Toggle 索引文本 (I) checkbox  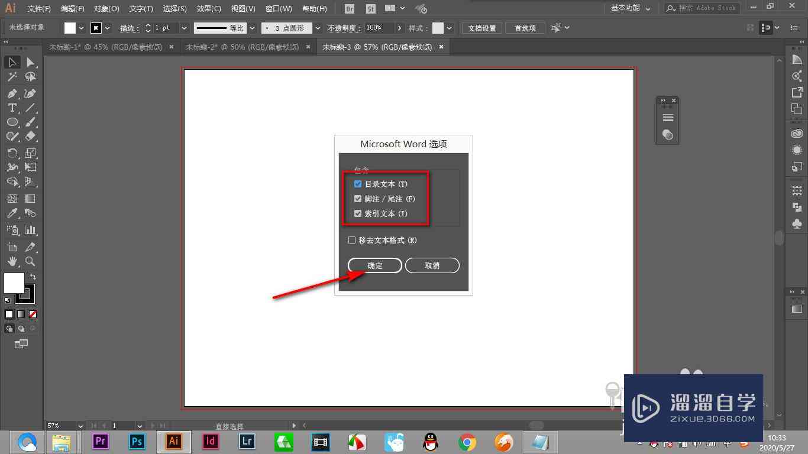coord(358,213)
